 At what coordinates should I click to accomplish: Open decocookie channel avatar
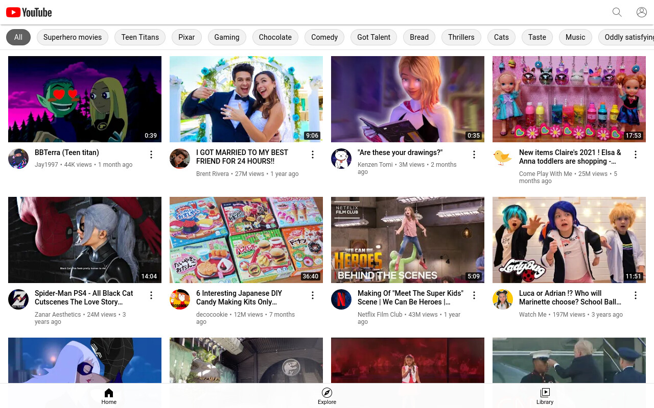180,299
